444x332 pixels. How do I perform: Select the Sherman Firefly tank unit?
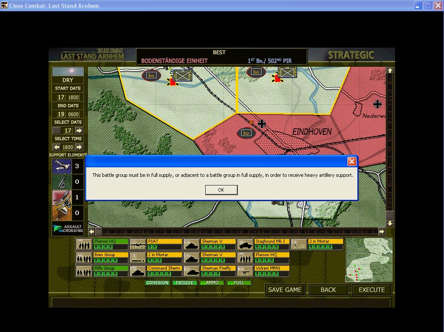[210, 271]
